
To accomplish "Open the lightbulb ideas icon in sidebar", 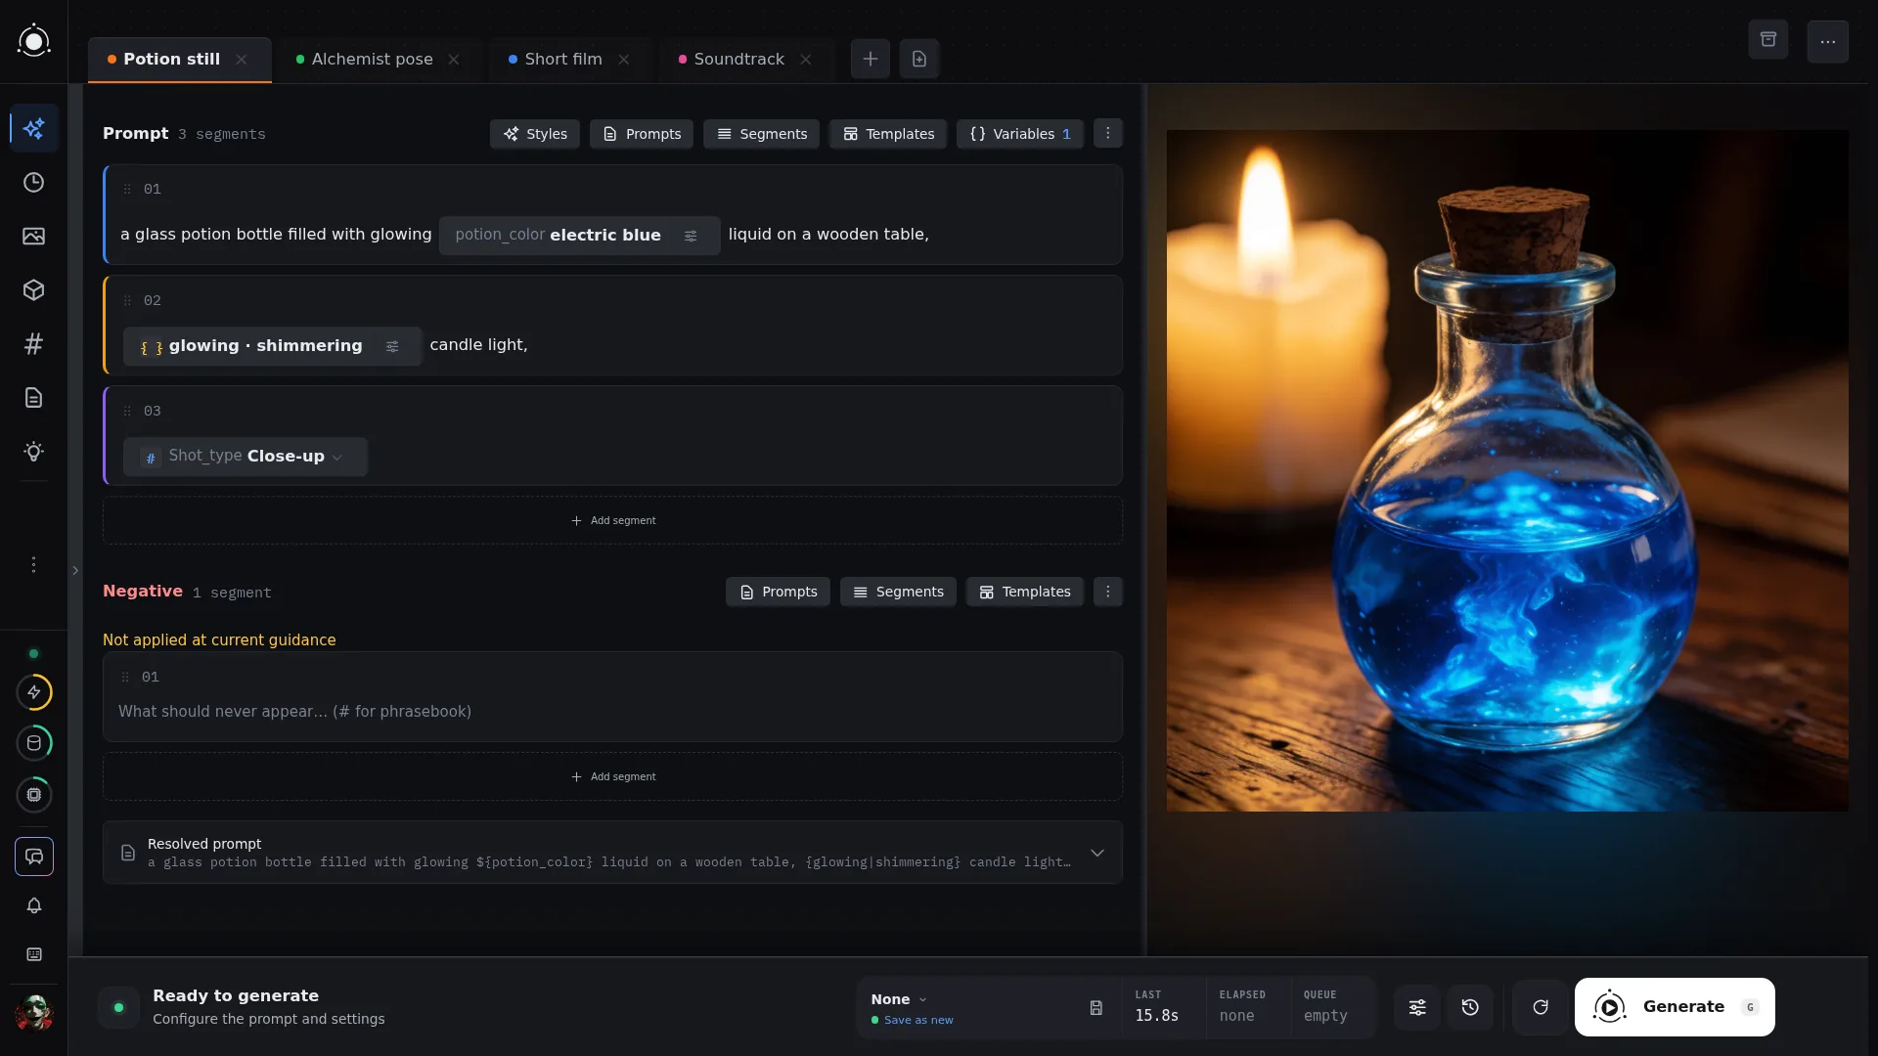I will (34, 452).
